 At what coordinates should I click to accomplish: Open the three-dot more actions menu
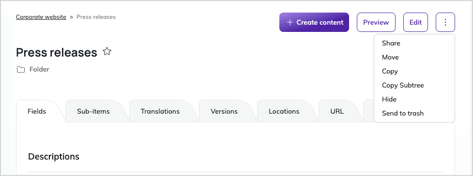pos(445,22)
